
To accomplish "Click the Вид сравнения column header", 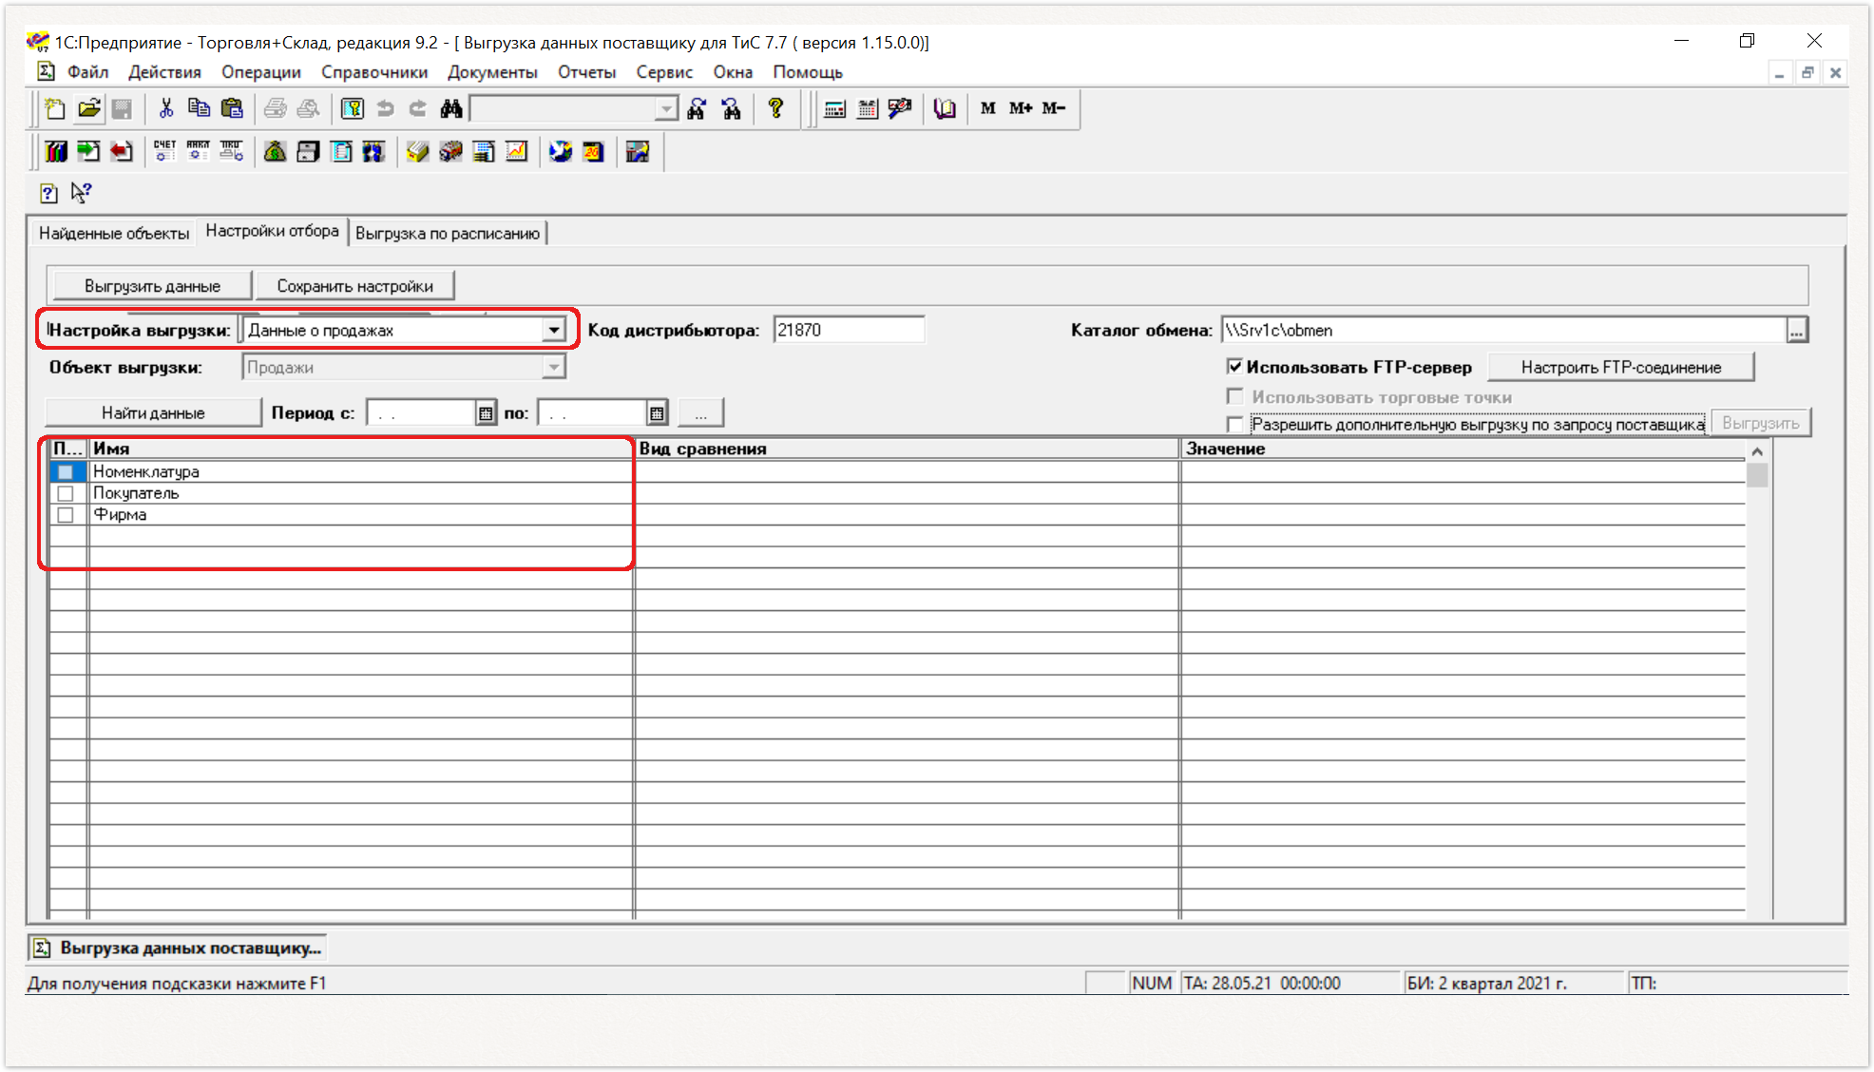I will click(907, 449).
